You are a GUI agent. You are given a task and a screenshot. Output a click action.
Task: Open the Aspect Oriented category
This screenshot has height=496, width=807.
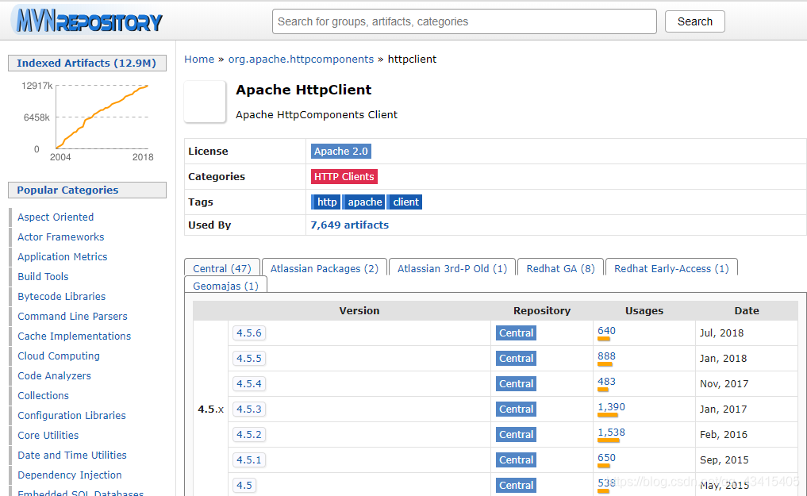(56, 217)
